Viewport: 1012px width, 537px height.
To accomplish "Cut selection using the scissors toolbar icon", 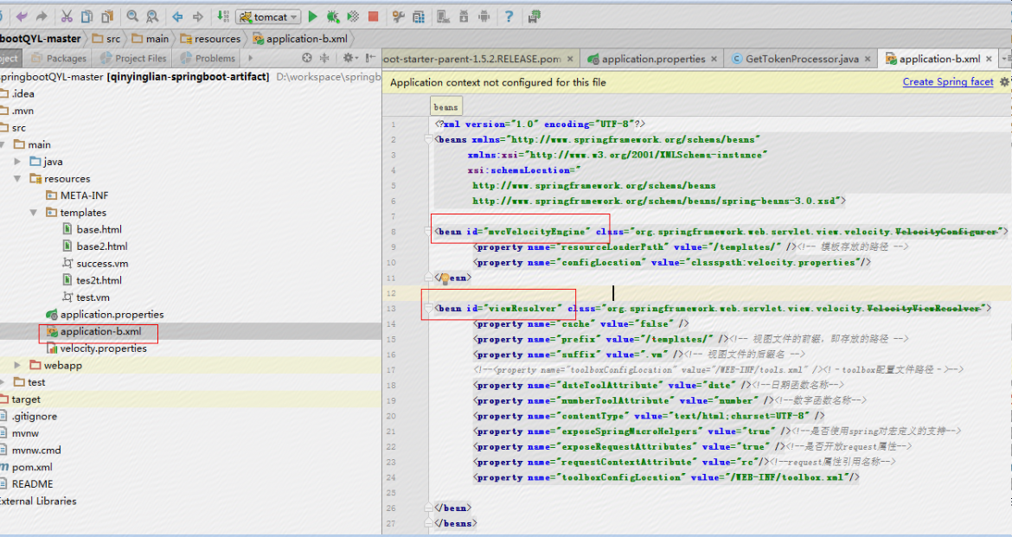I will click(x=67, y=16).
